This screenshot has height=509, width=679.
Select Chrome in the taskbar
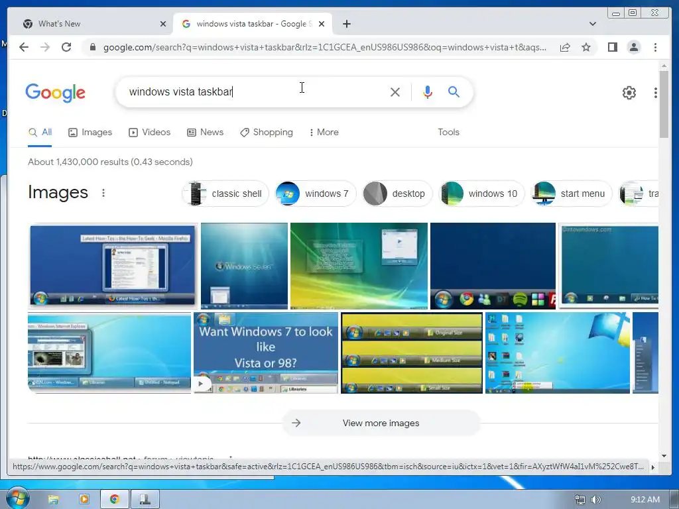(114, 500)
